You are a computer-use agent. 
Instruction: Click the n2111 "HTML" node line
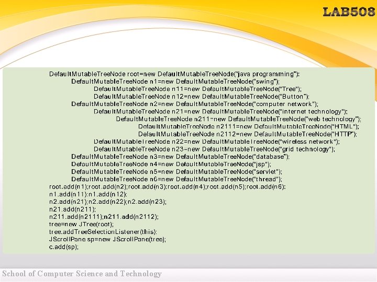click(249, 126)
